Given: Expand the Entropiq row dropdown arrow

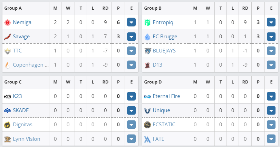Looking at the screenshot, I should pos(271,23).
